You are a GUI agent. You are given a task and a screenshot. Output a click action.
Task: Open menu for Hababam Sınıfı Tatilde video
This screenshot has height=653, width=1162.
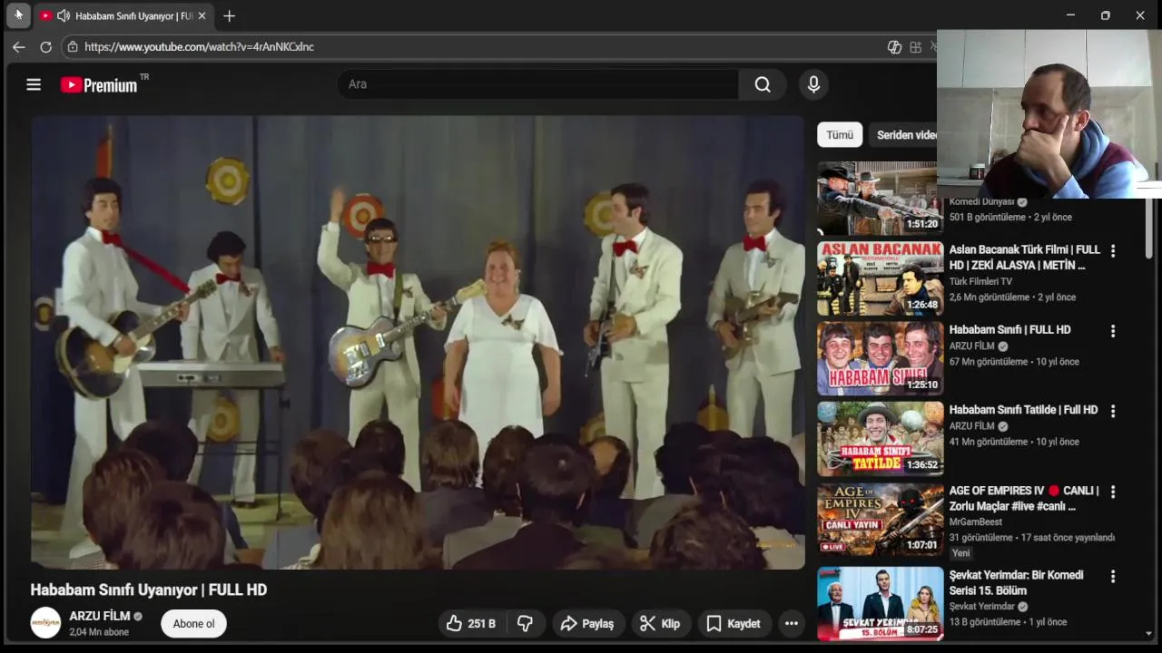pyautogui.click(x=1113, y=411)
